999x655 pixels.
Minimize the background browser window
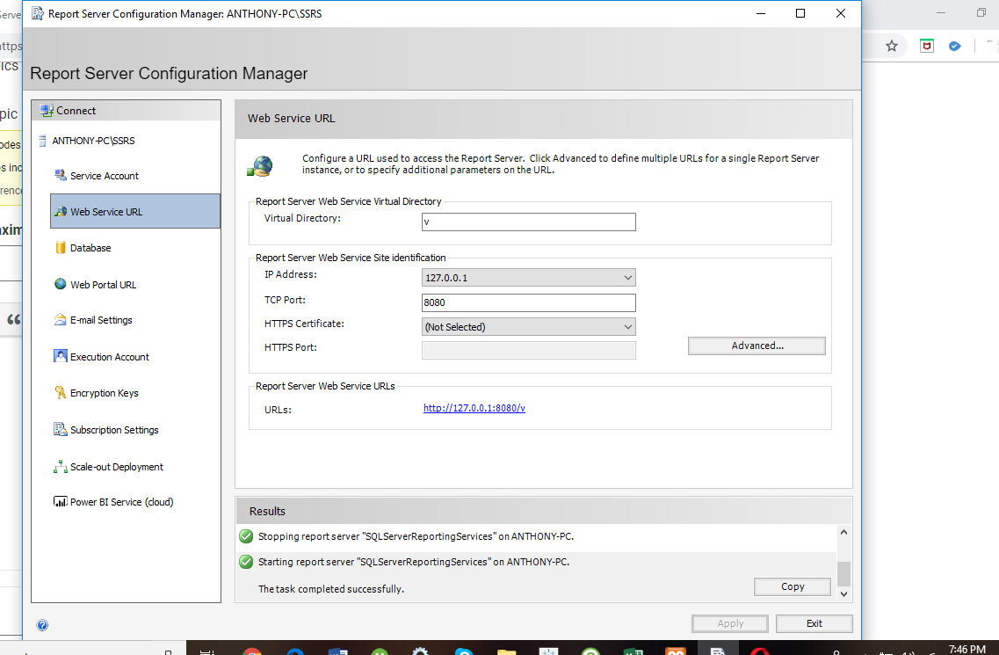941,13
